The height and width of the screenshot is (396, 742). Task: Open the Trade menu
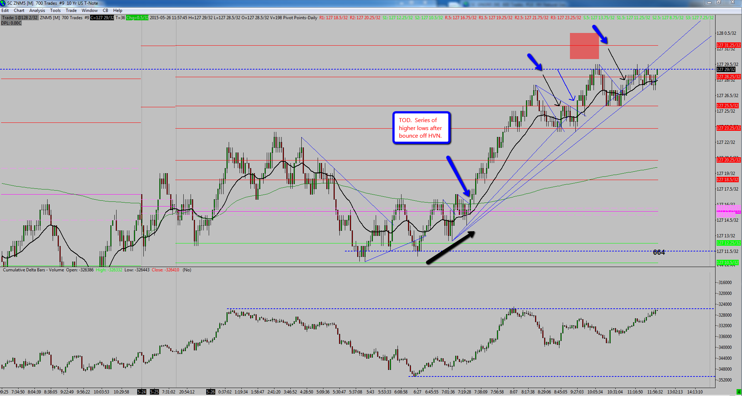(71, 11)
